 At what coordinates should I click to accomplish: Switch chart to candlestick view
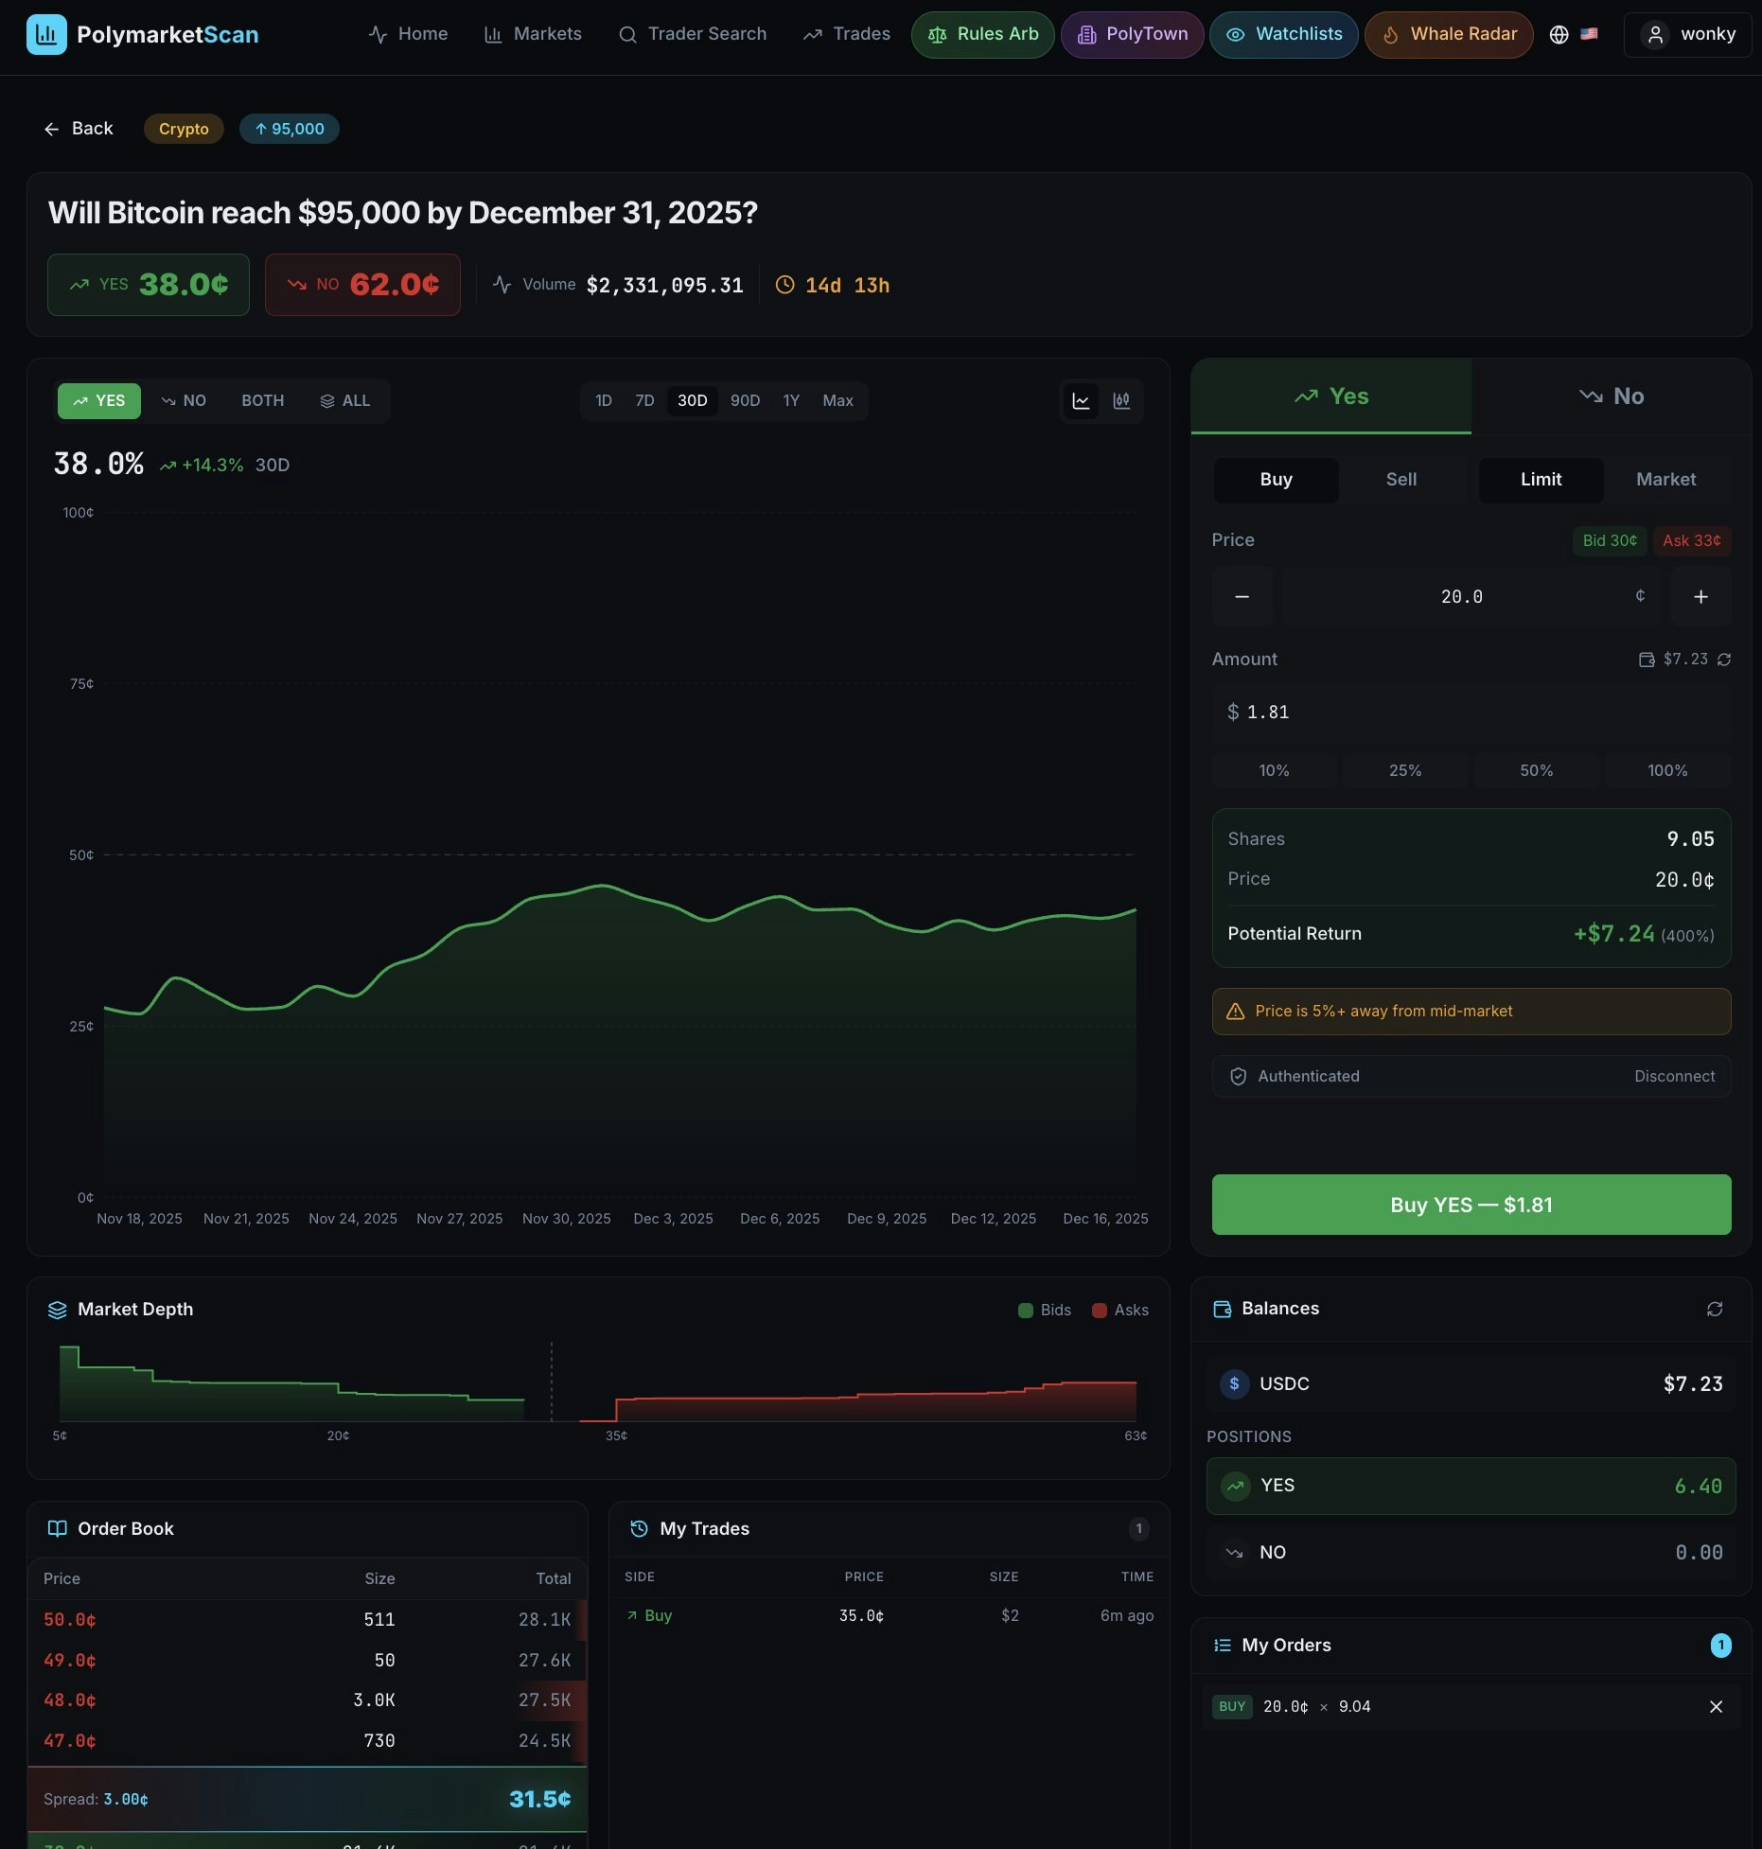click(1122, 400)
